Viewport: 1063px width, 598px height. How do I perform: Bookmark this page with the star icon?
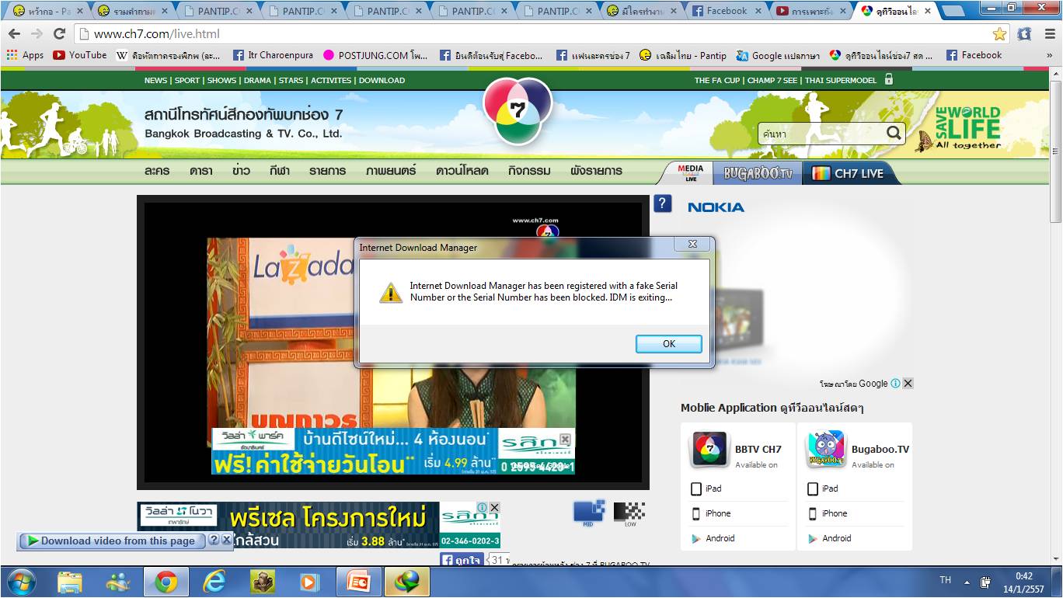click(999, 33)
